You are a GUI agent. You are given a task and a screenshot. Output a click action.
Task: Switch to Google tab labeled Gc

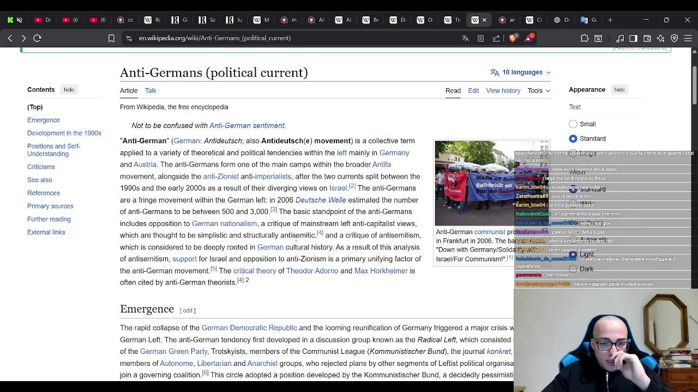tap(588, 20)
